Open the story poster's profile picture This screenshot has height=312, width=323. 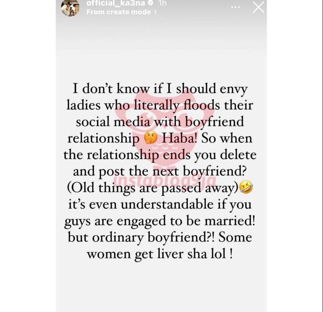click(71, 8)
